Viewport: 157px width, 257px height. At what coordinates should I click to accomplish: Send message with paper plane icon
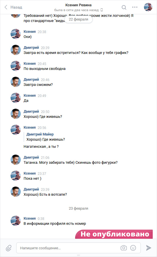pos(148,248)
